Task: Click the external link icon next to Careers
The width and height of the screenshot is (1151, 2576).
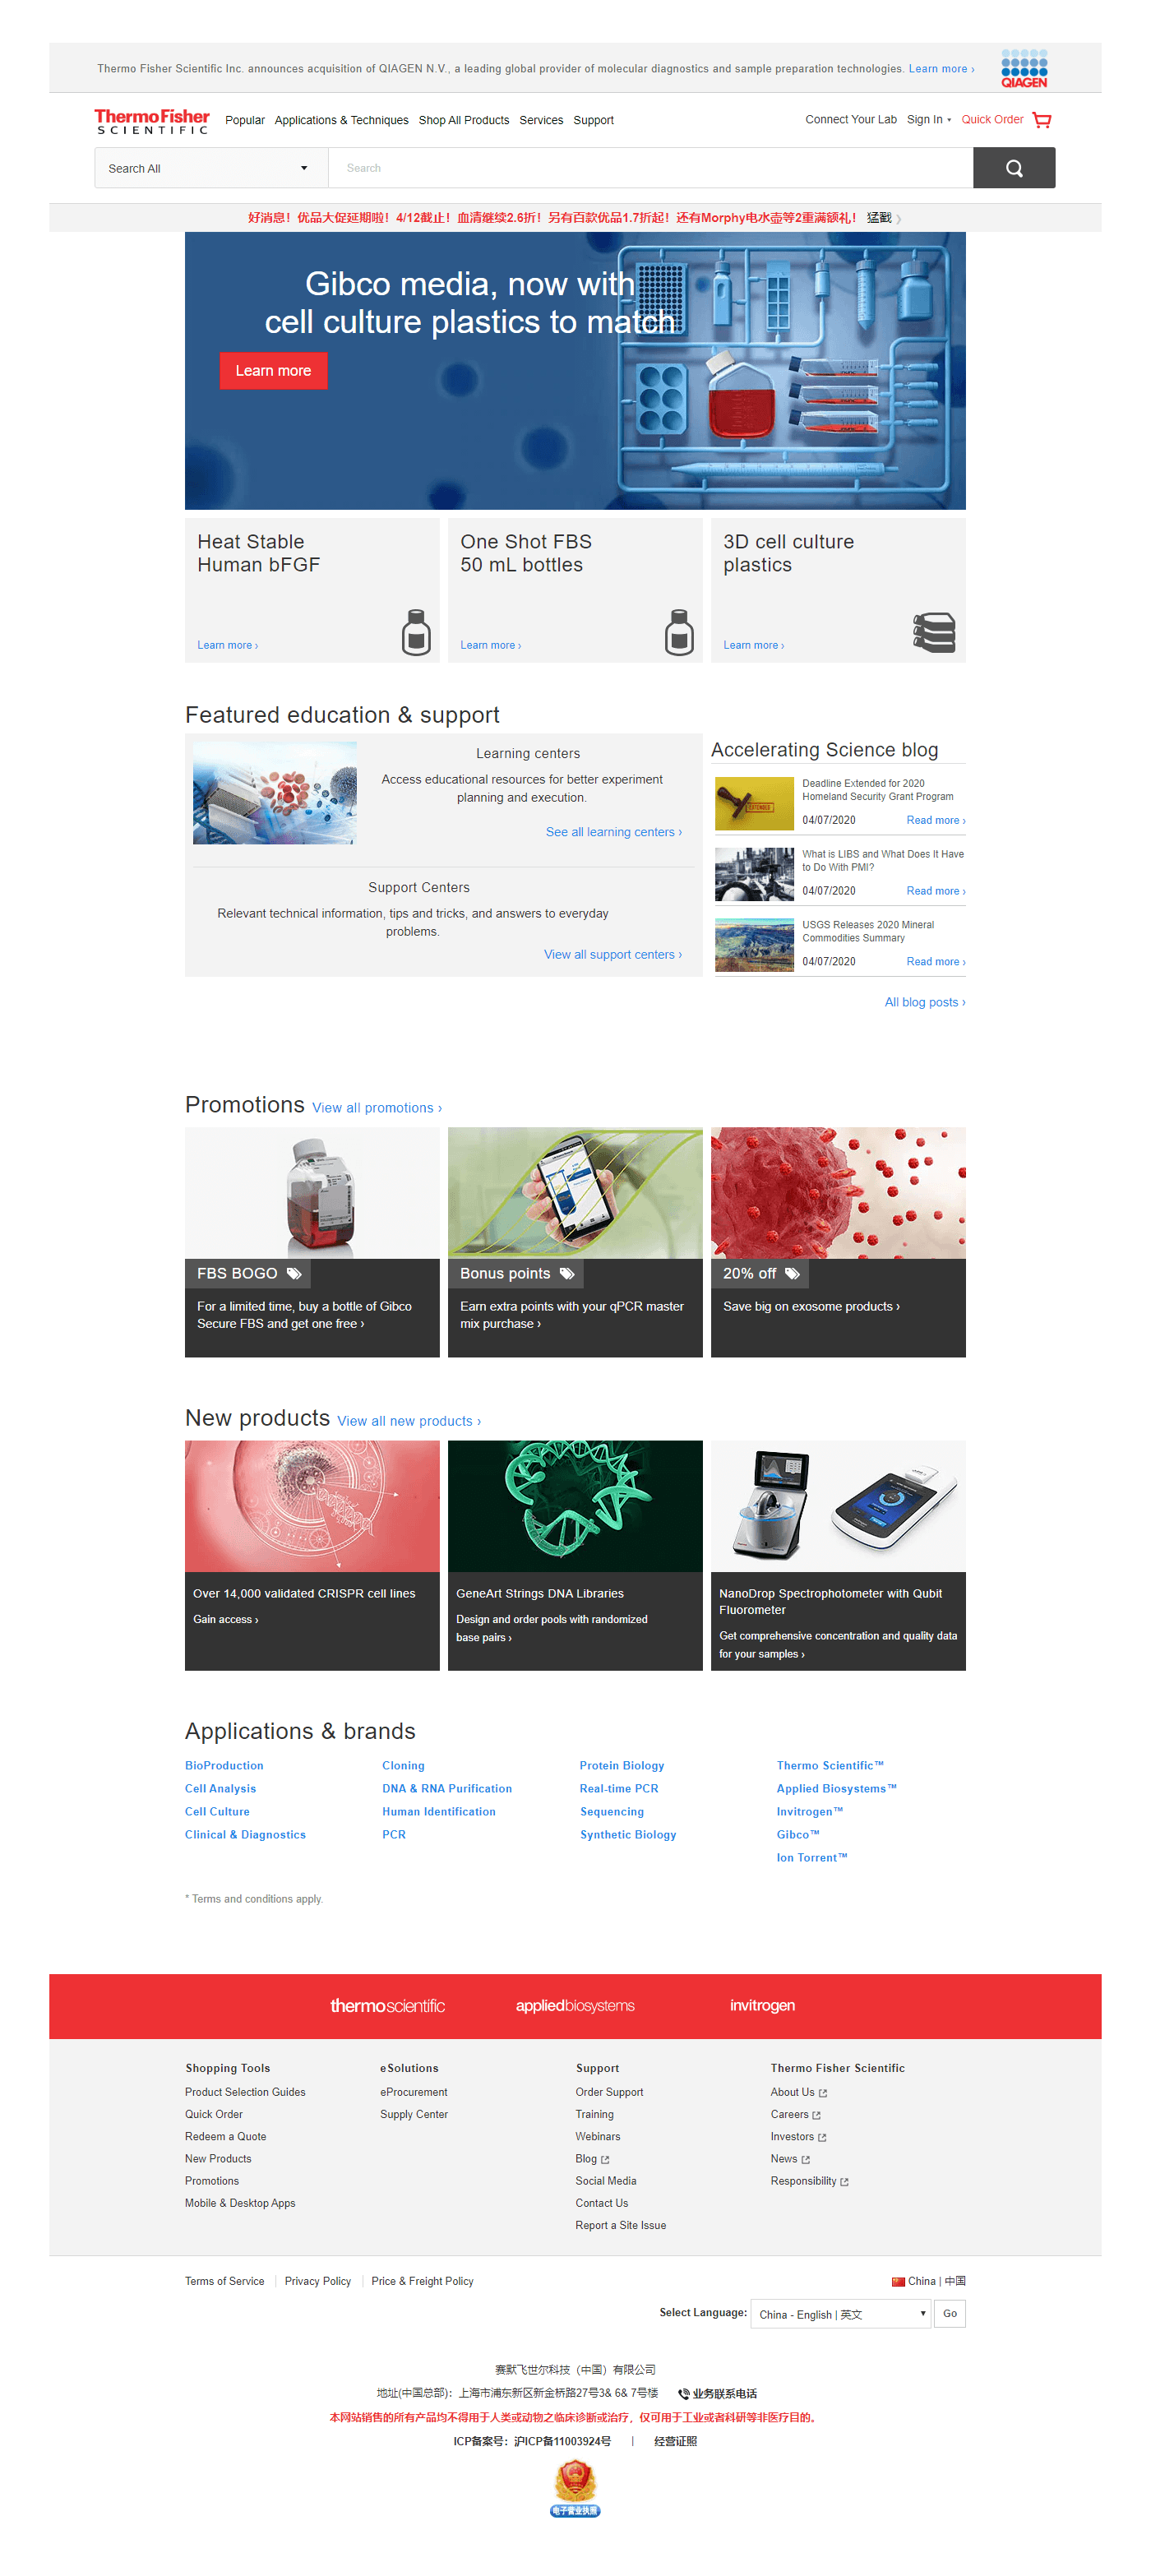Action: [x=816, y=2115]
